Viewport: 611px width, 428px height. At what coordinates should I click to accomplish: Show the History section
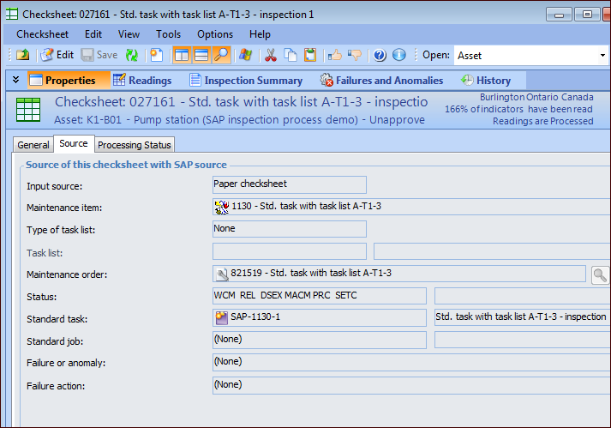pyautogui.click(x=485, y=81)
